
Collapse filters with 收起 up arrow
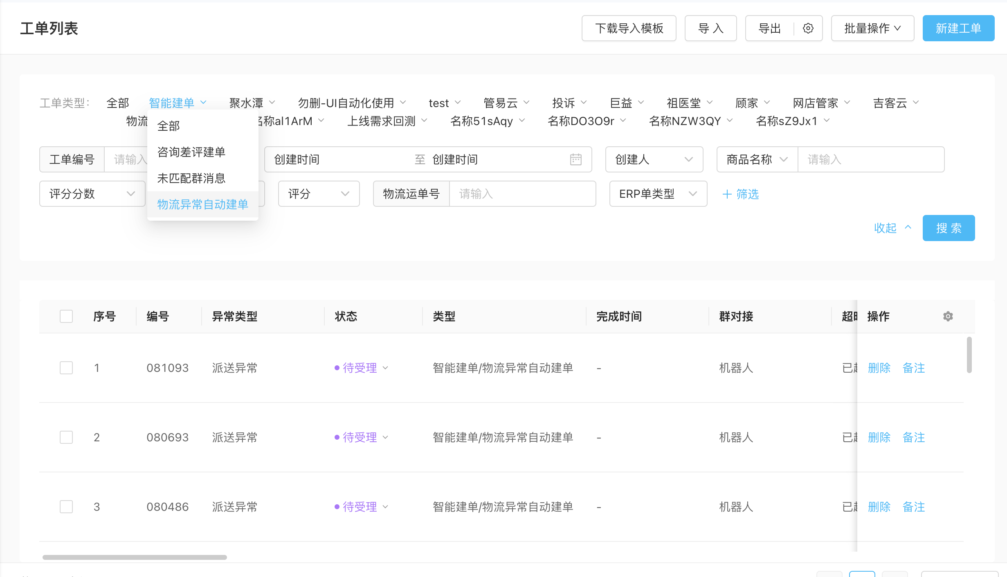tap(908, 228)
